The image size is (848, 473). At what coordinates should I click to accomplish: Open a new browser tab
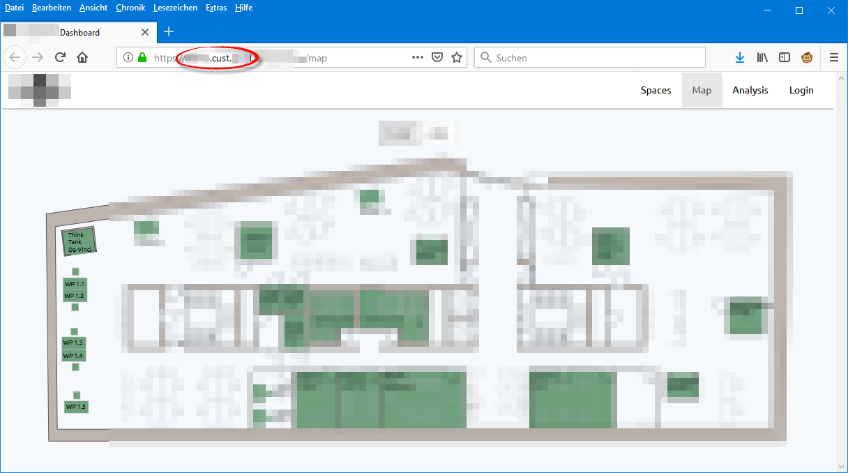[169, 31]
